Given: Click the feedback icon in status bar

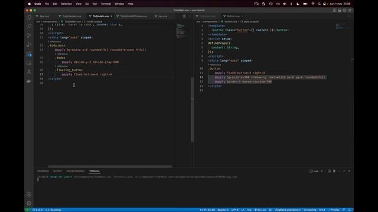Looking at the screenshot, I should (344, 210).
